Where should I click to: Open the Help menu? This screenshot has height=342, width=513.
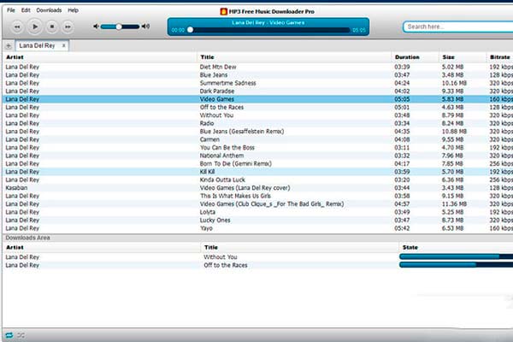73,10
